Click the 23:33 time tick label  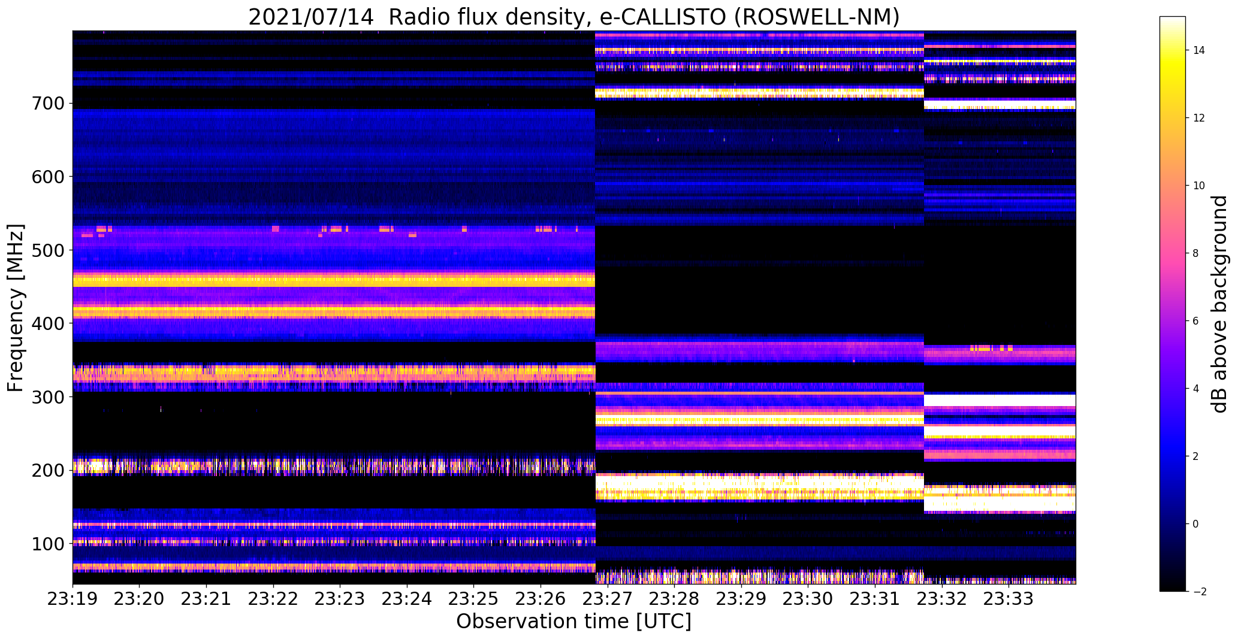pyautogui.click(x=1010, y=599)
